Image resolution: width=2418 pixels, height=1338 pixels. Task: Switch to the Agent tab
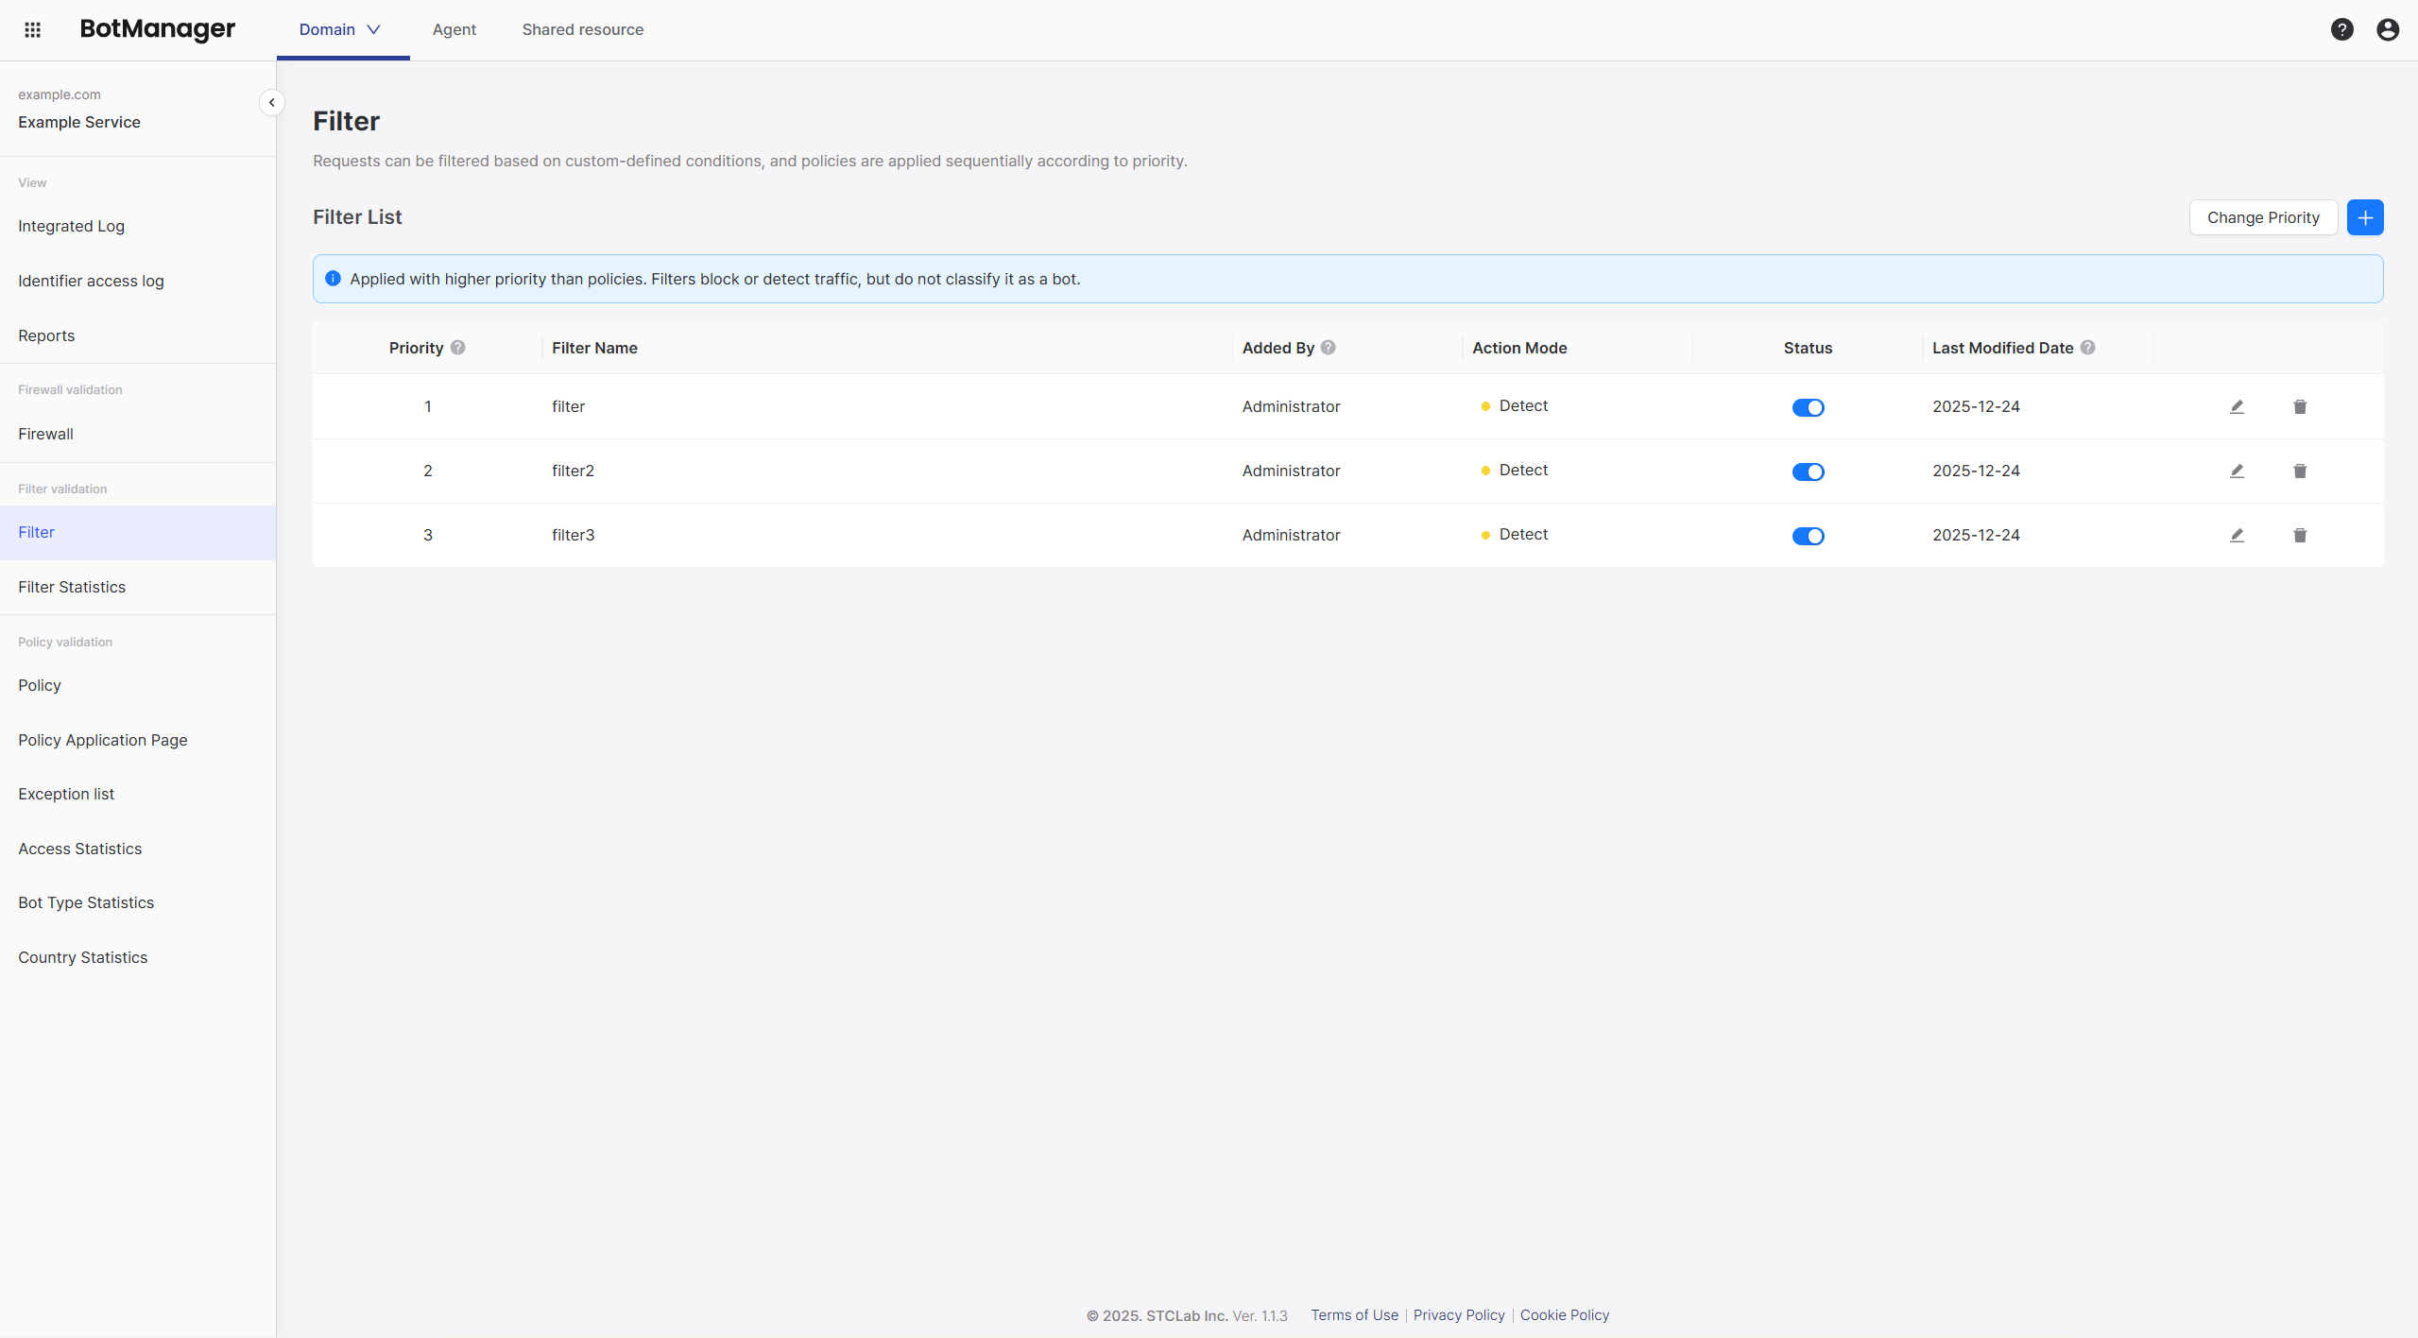[x=454, y=29]
